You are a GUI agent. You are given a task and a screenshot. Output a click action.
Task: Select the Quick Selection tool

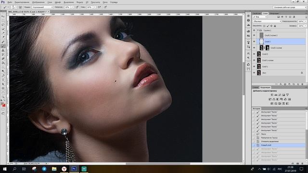point(3,29)
